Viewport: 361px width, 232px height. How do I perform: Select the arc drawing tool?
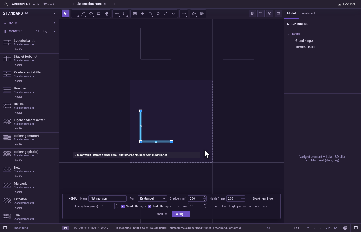point(83,14)
